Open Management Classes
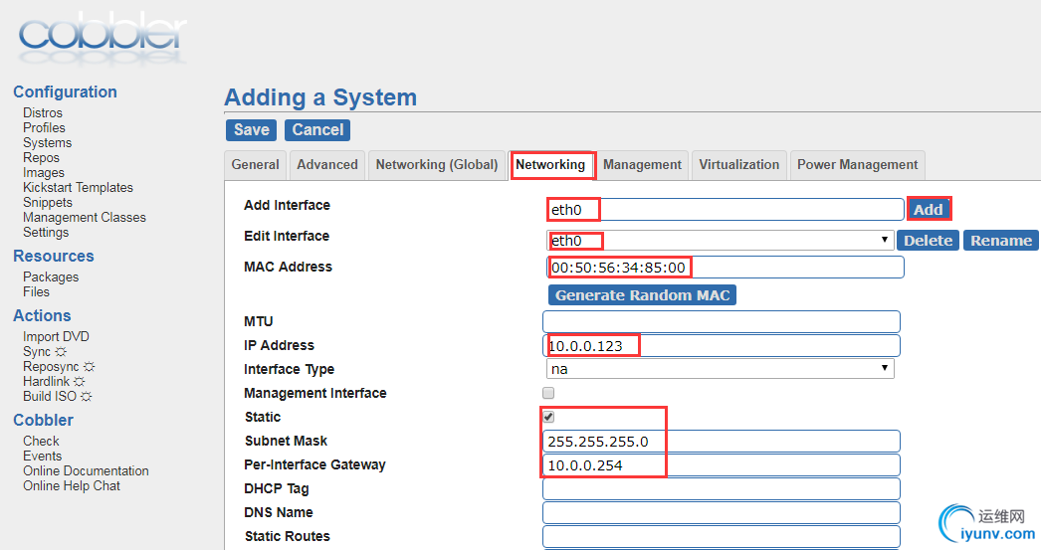 click(x=85, y=217)
